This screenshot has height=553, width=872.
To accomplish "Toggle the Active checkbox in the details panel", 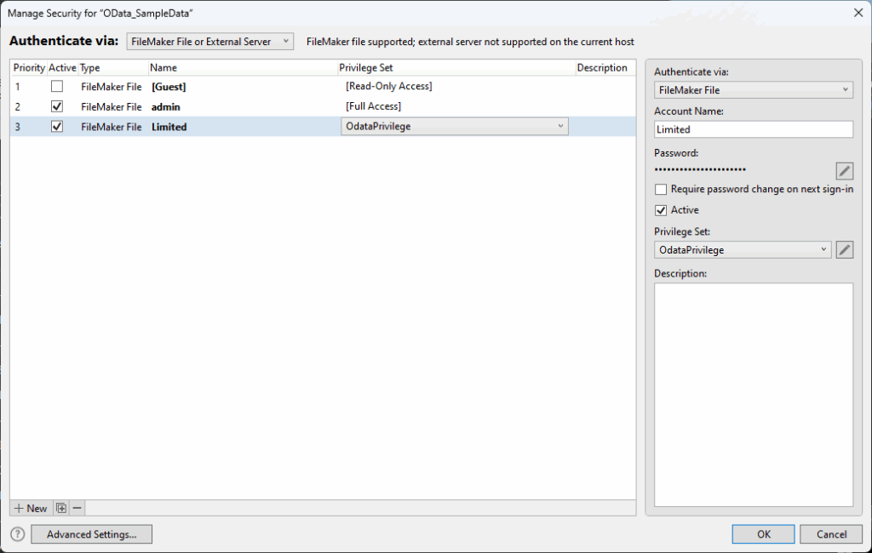I will 661,210.
